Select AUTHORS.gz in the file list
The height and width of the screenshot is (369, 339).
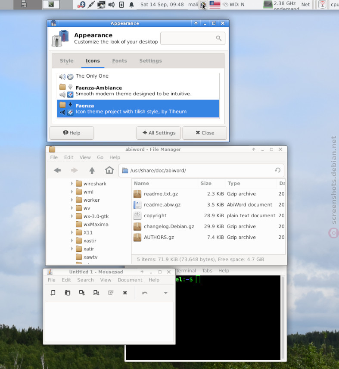pos(159,237)
